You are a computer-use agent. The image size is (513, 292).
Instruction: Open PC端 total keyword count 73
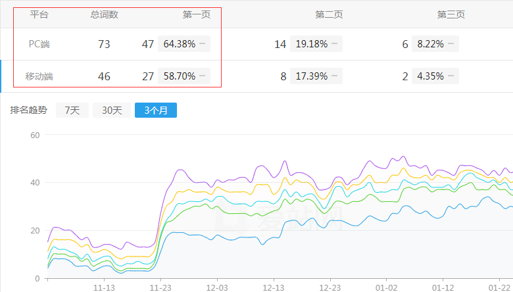(104, 44)
